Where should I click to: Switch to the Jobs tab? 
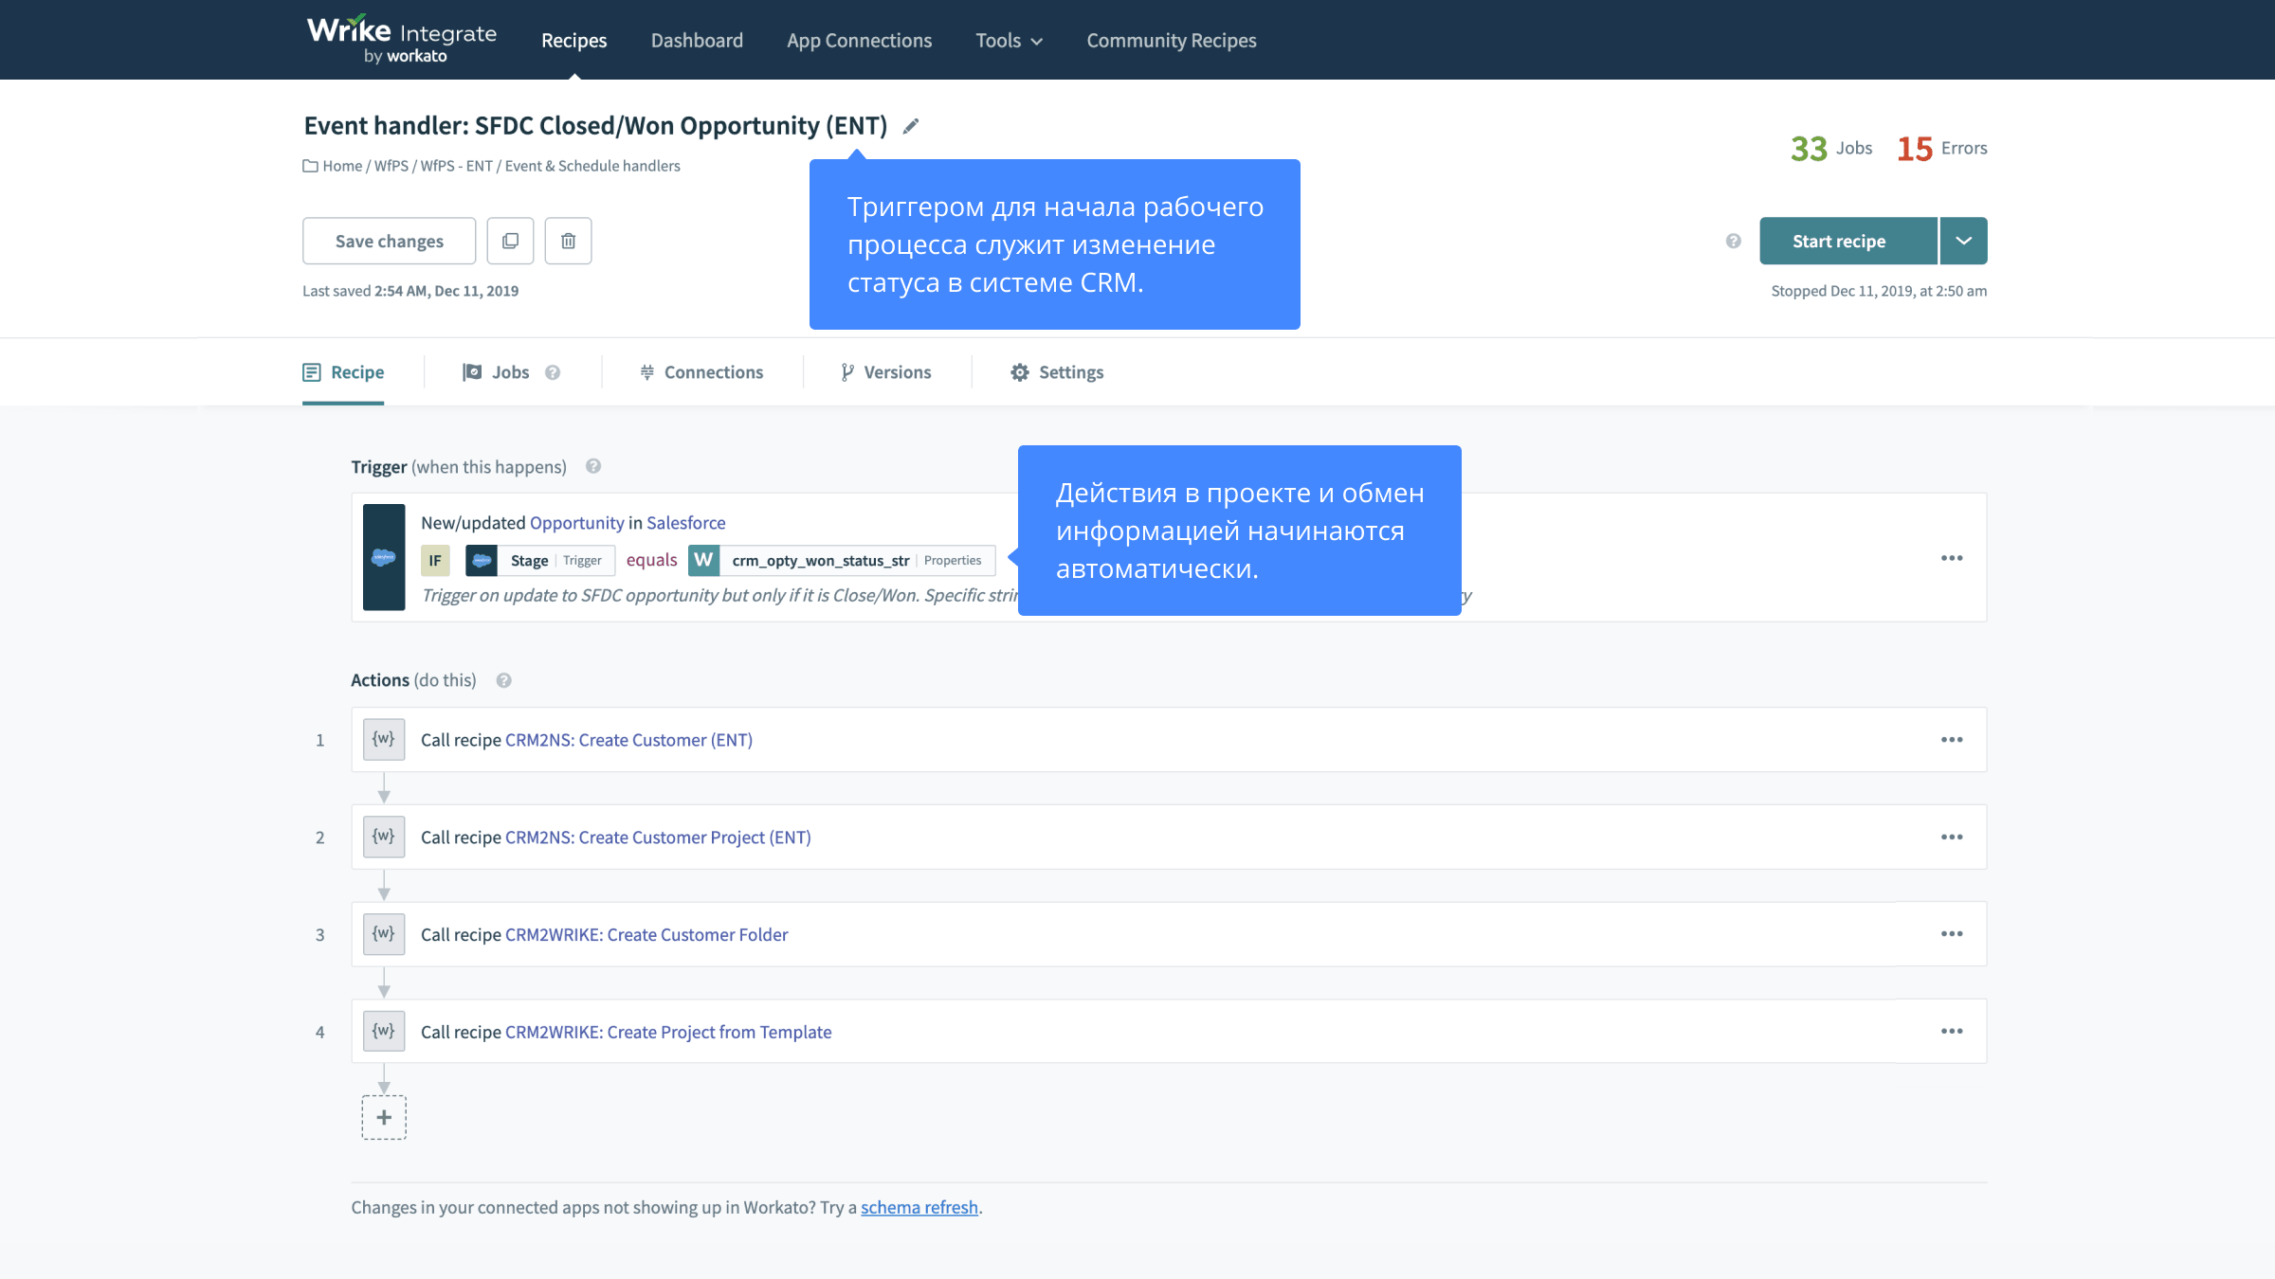click(497, 372)
